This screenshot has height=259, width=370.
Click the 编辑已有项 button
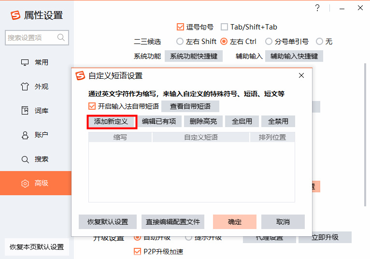pyautogui.click(x=159, y=121)
